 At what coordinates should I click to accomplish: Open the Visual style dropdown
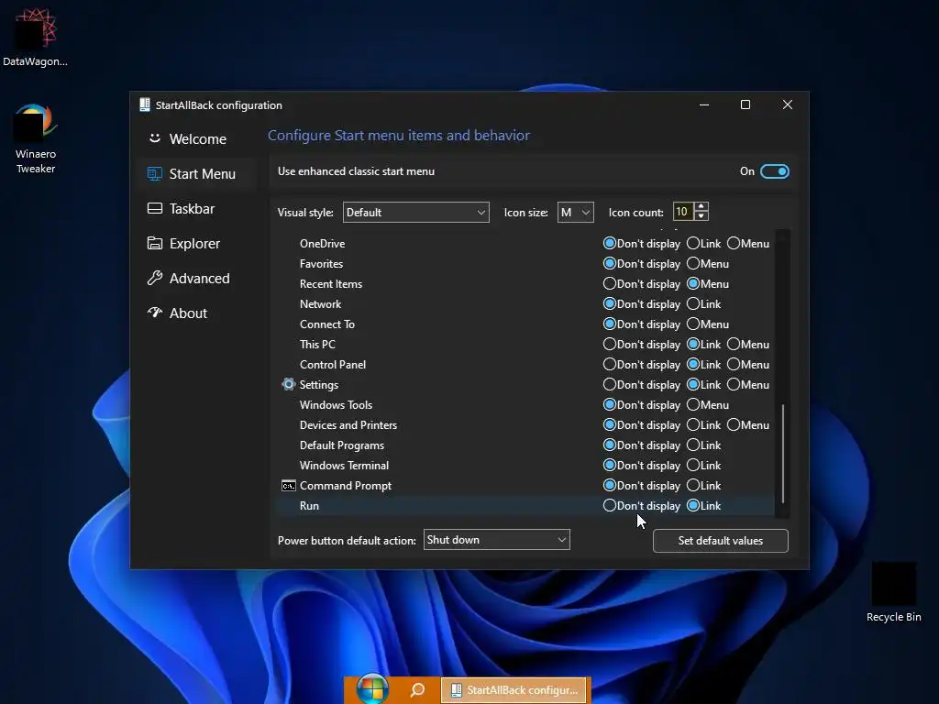[x=415, y=213]
